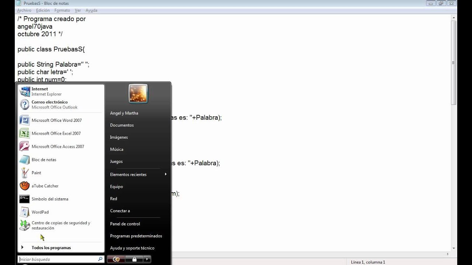Open the Internet Explorer icon in Start menu

25,91
